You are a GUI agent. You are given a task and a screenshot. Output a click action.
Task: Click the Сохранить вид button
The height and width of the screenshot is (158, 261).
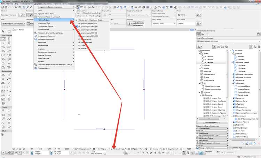(x=212, y=123)
